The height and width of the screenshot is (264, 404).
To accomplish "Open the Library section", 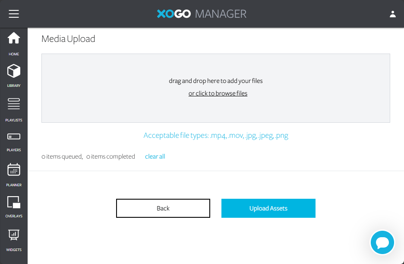I will click(14, 75).
